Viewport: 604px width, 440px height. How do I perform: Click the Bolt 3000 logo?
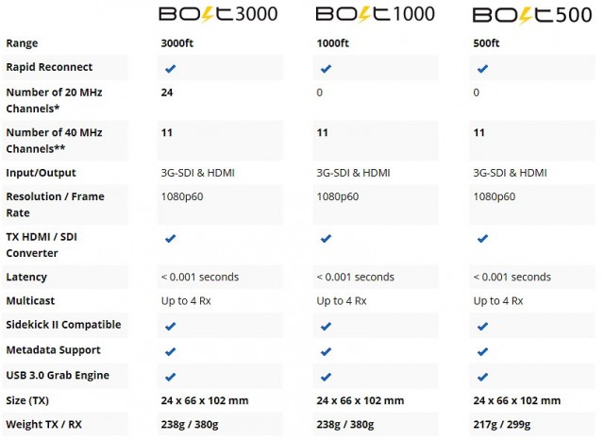pos(218,14)
